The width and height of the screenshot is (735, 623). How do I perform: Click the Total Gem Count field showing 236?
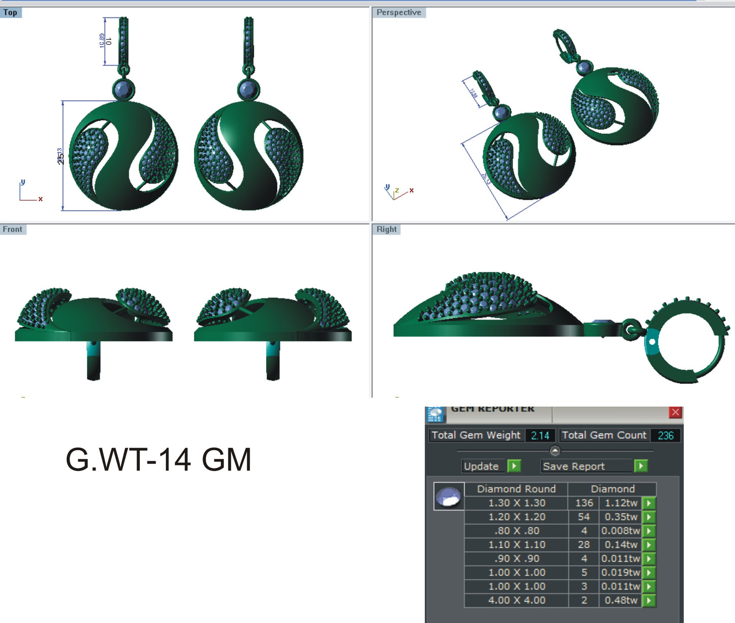(x=665, y=435)
